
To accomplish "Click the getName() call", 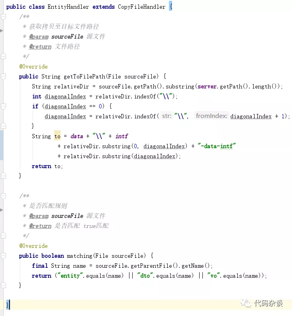I will 196,266.
